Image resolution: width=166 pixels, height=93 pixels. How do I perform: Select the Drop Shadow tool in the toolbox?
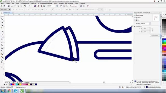click(2, 48)
